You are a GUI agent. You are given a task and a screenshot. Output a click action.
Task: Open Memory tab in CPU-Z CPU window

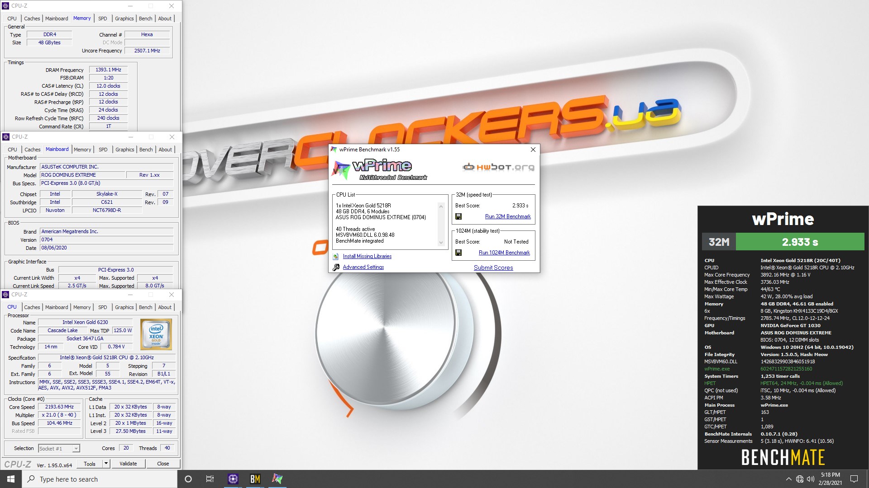tap(82, 307)
